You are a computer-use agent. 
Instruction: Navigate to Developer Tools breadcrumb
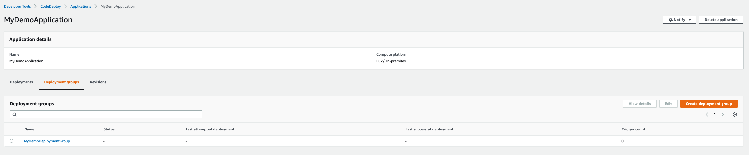[17, 6]
